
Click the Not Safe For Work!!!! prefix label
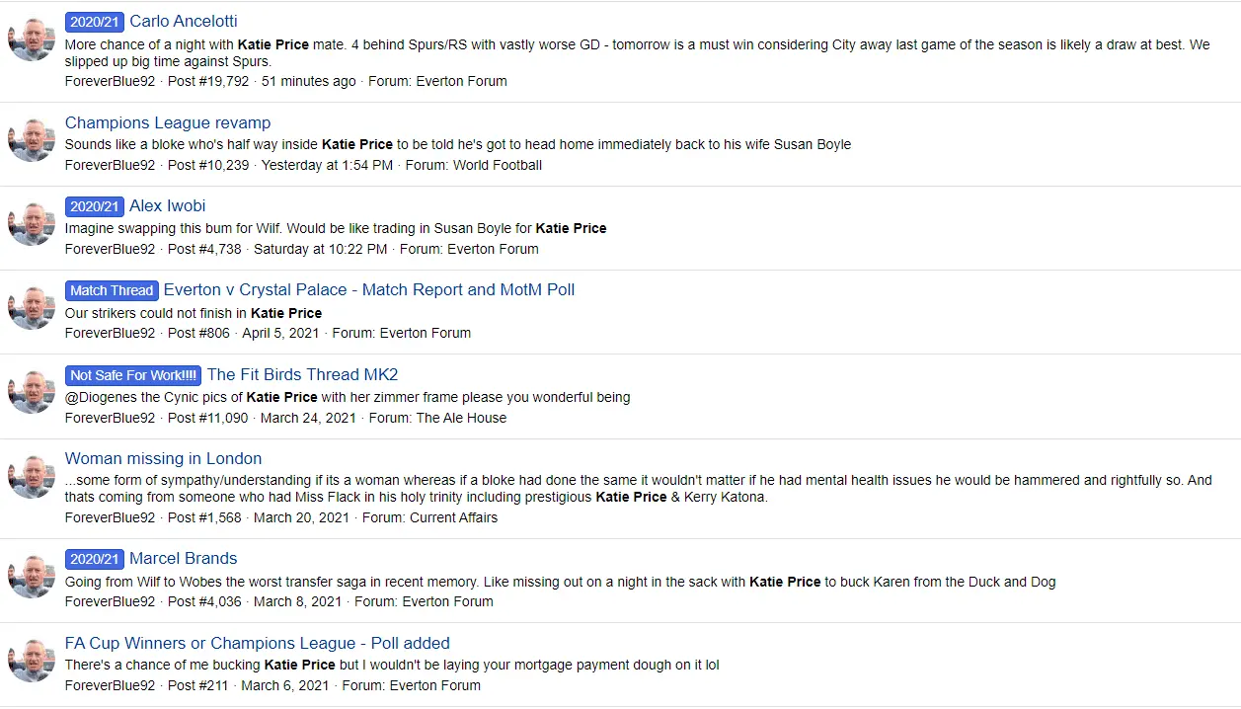point(133,375)
